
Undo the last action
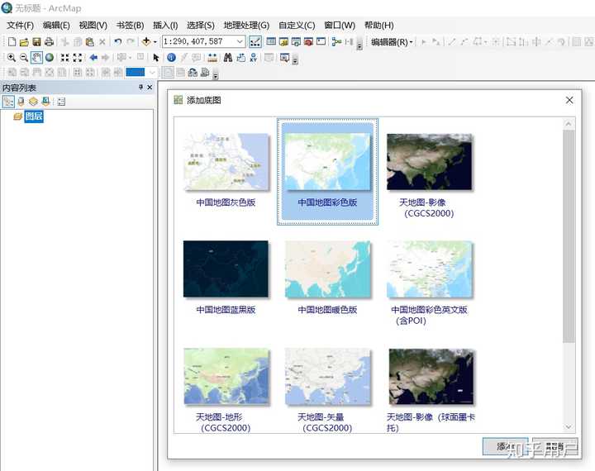pyautogui.click(x=118, y=42)
